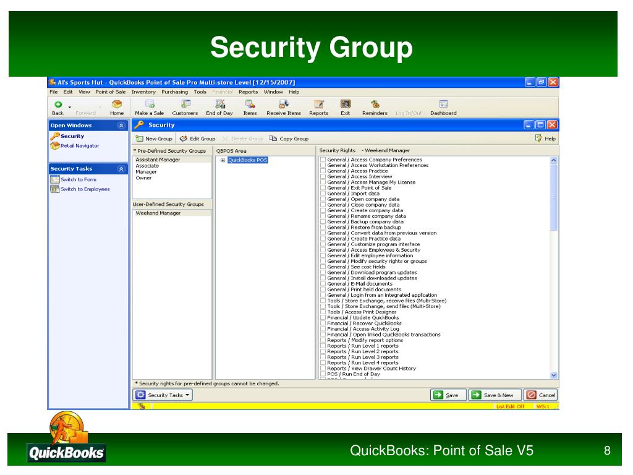
Task: Click the Security key icon in Open Windows
Action: click(55, 136)
